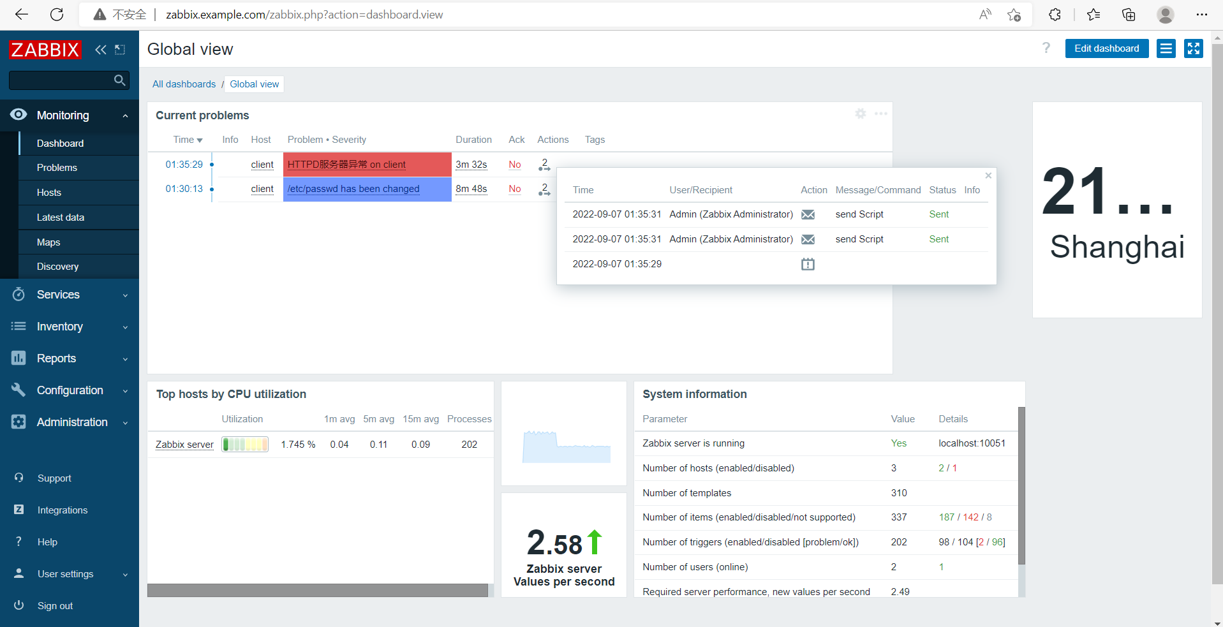Click the Monitoring eye icon

(x=19, y=115)
